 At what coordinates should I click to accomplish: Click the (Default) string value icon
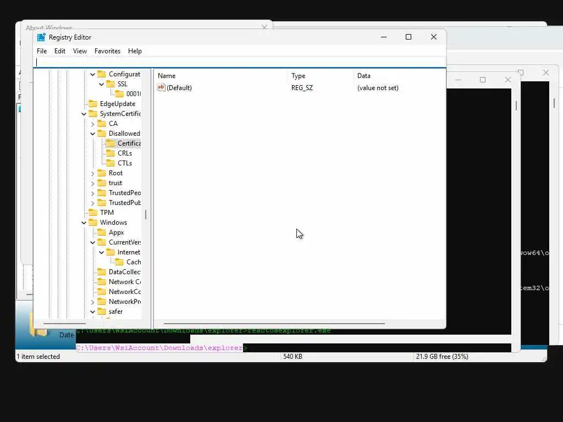[x=161, y=87]
